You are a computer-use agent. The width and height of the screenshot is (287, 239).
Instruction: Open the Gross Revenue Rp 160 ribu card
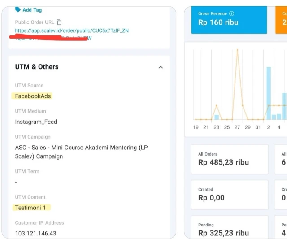229,20
